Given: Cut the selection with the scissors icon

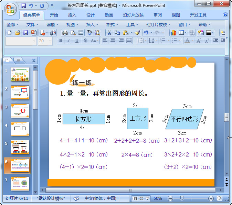Looking at the screenshot, I should coord(109,33).
